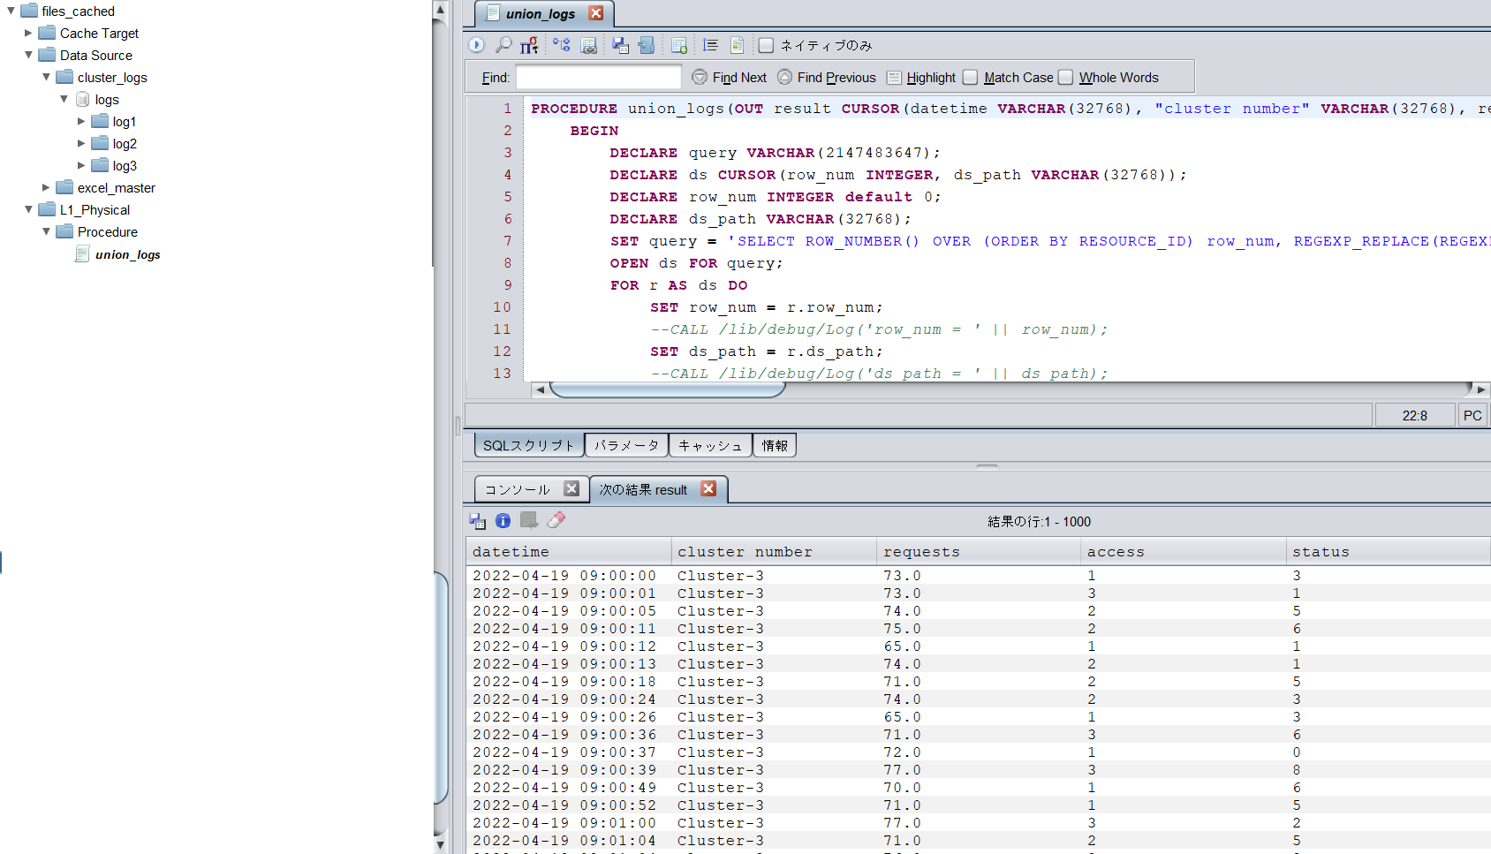
Task: Toggle the ネイティブのみ checkbox
Action: tap(766, 45)
